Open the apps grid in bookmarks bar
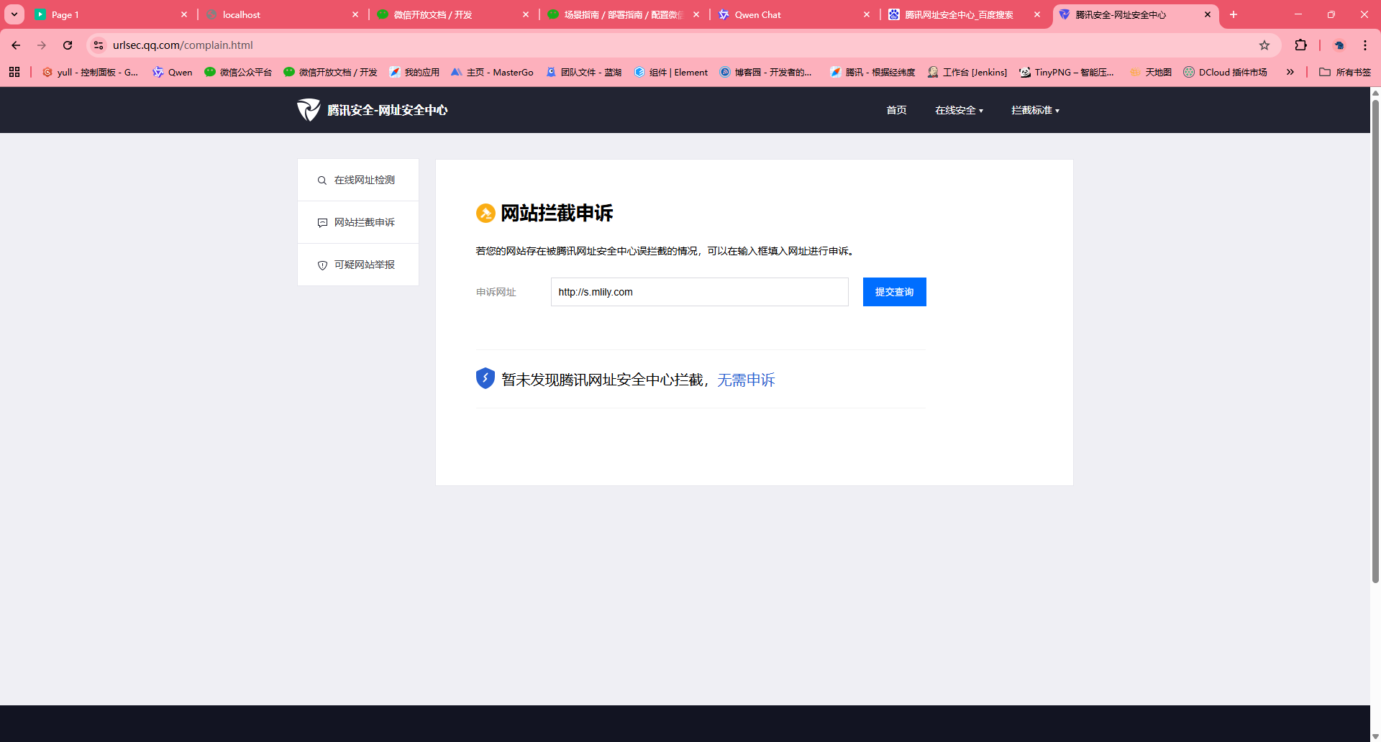This screenshot has height=742, width=1381. coord(14,72)
